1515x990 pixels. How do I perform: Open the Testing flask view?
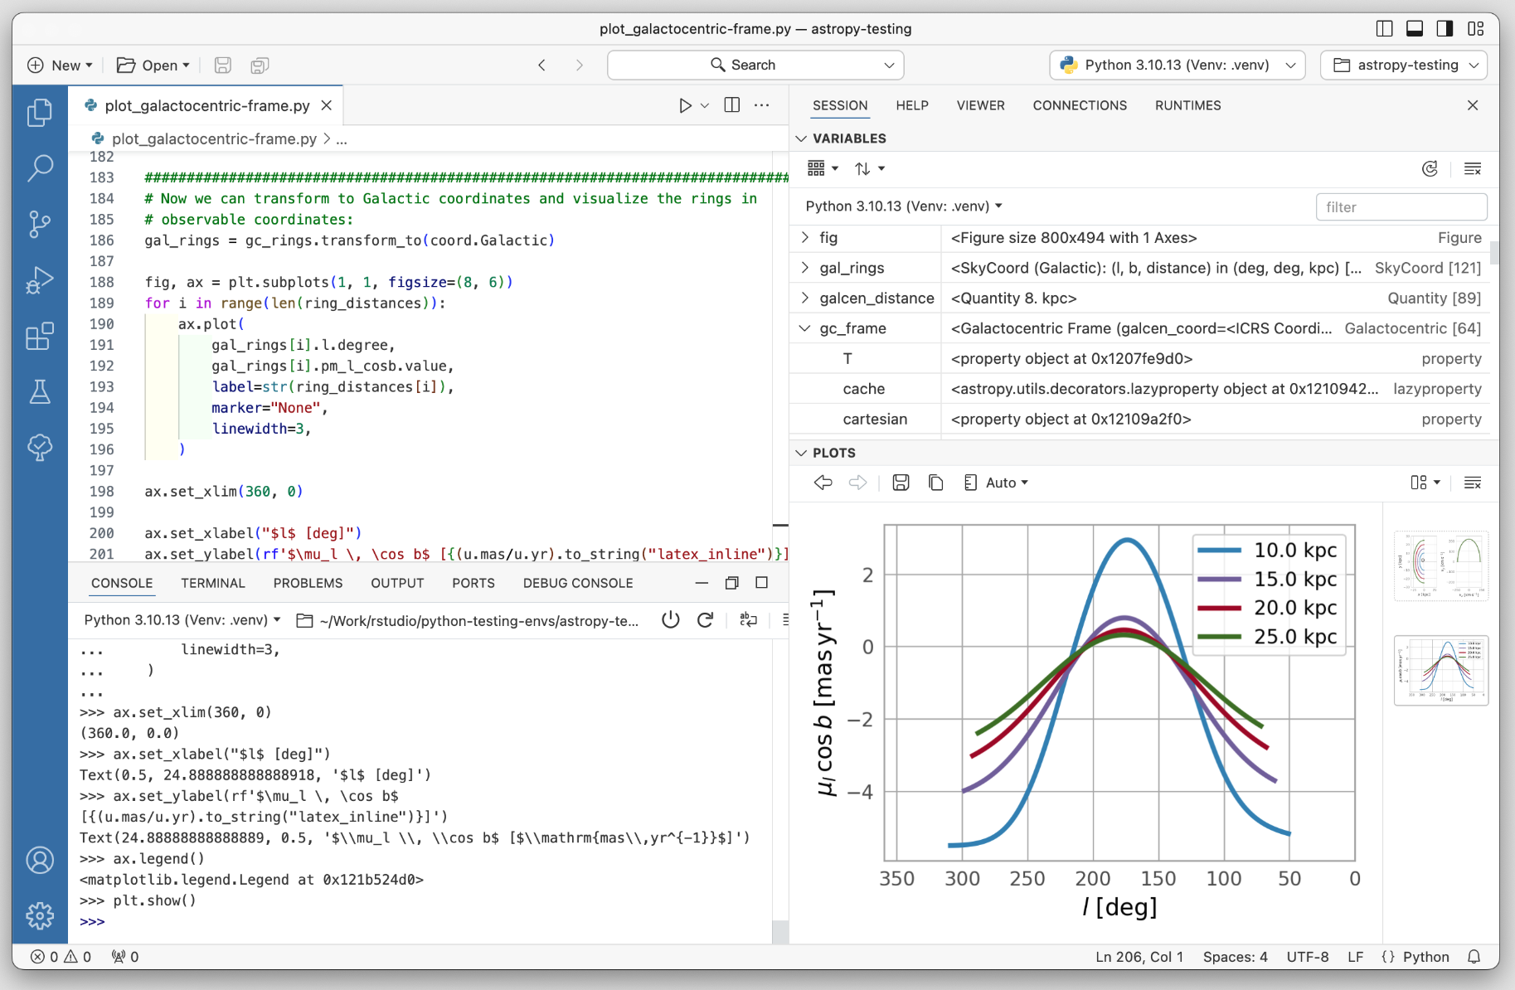pyautogui.click(x=39, y=392)
